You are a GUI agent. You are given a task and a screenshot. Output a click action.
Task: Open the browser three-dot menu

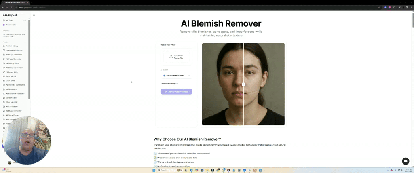point(411,8)
